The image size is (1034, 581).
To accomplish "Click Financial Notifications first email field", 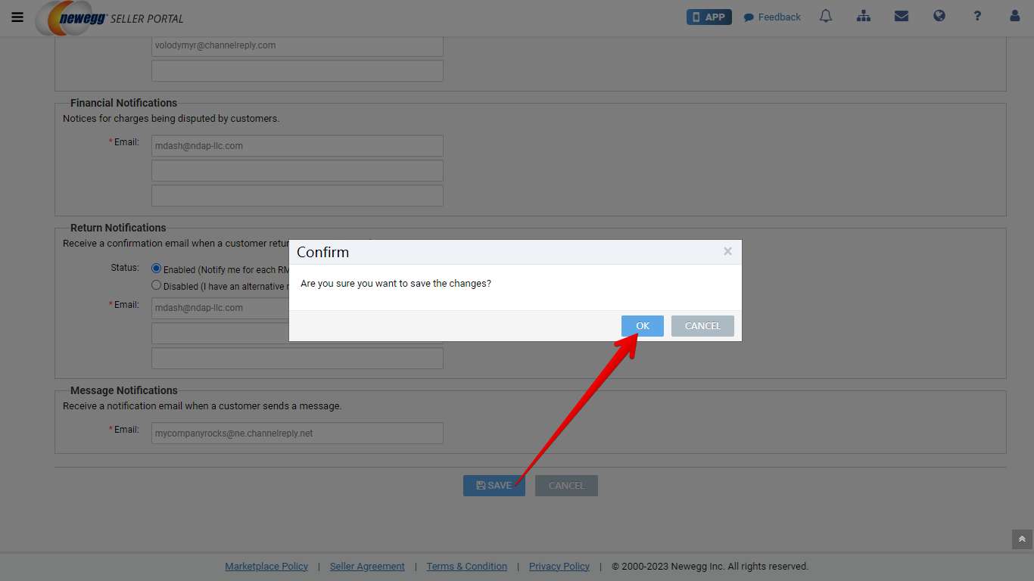I will [x=297, y=146].
